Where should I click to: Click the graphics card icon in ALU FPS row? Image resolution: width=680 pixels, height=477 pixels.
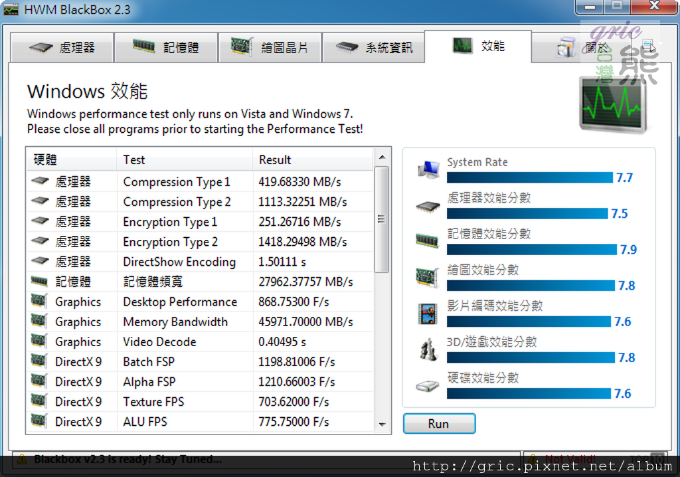(39, 421)
